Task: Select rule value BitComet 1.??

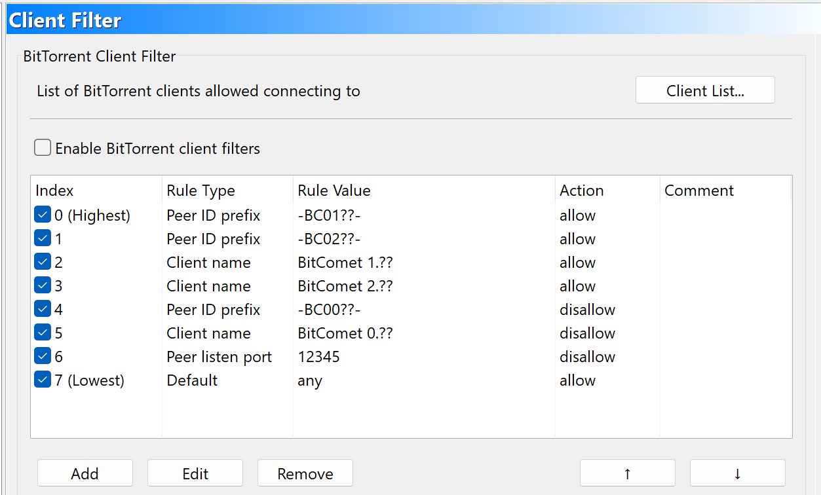Action: point(345,263)
